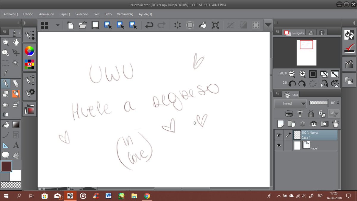Click the Open file folder icon
This screenshot has width=357, height=201.
(x=83, y=25)
